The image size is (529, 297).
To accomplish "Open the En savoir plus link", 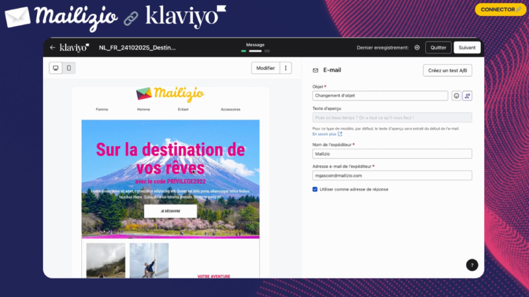I will point(324,134).
